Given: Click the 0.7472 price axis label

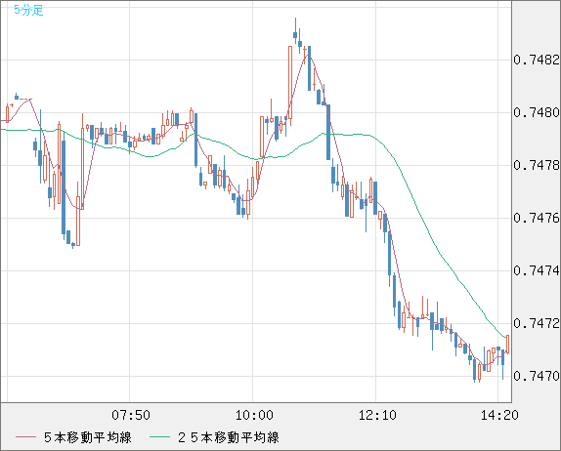Looking at the screenshot, I should [x=537, y=323].
